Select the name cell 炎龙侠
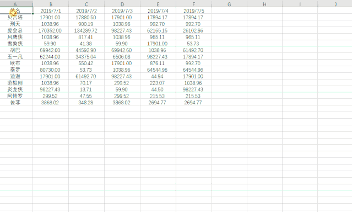Screen dimensions: 352x212 17,89
